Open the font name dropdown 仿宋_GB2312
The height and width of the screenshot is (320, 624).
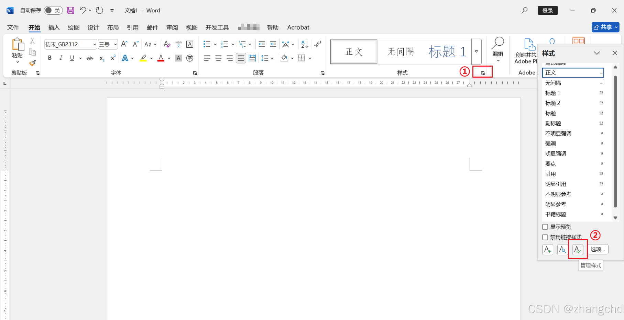coord(95,44)
